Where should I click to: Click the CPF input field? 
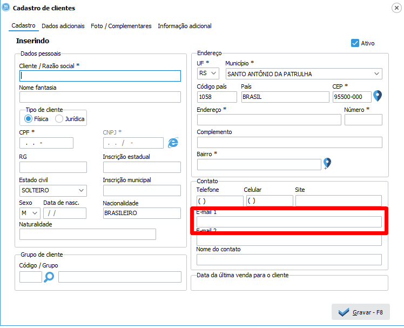pos(46,143)
